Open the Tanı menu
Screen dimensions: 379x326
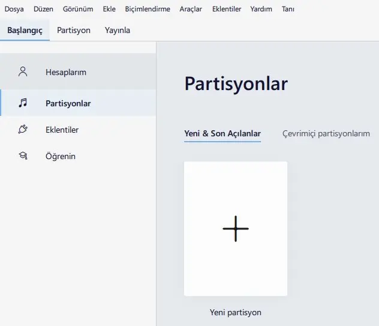pyautogui.click(x=288, y=9)
